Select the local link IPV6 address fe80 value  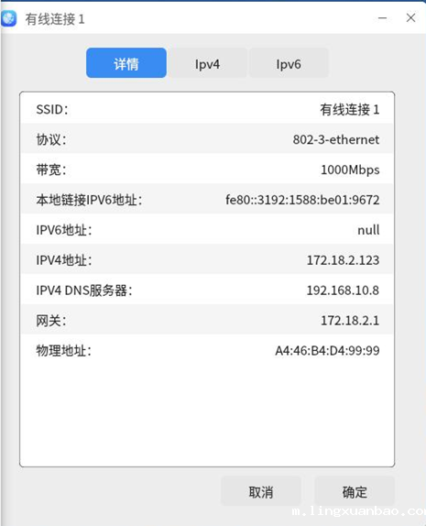[302, 200]
